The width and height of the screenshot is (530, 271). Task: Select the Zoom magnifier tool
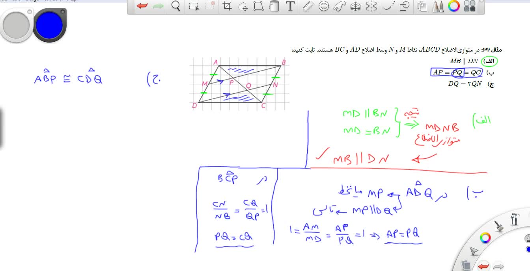[x=176, y=6]
